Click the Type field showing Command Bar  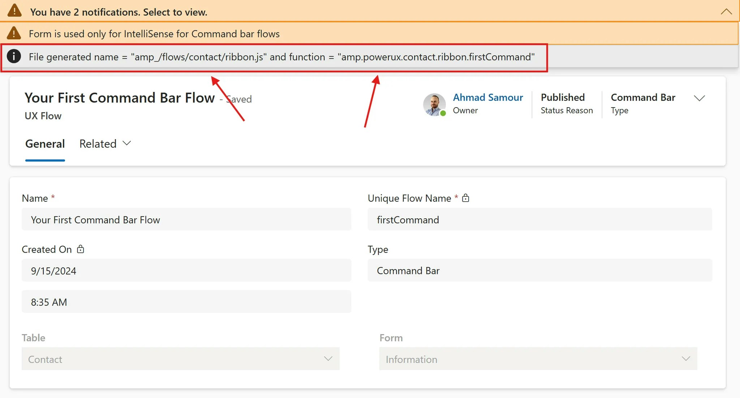539,271
